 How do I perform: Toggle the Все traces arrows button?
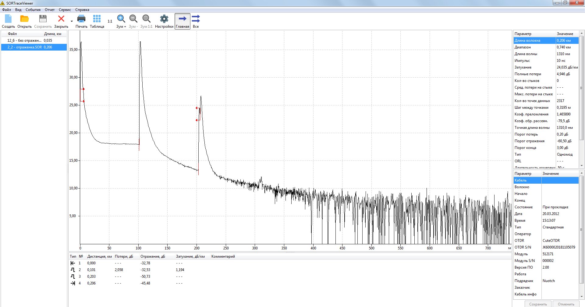[x=196, y=21]
